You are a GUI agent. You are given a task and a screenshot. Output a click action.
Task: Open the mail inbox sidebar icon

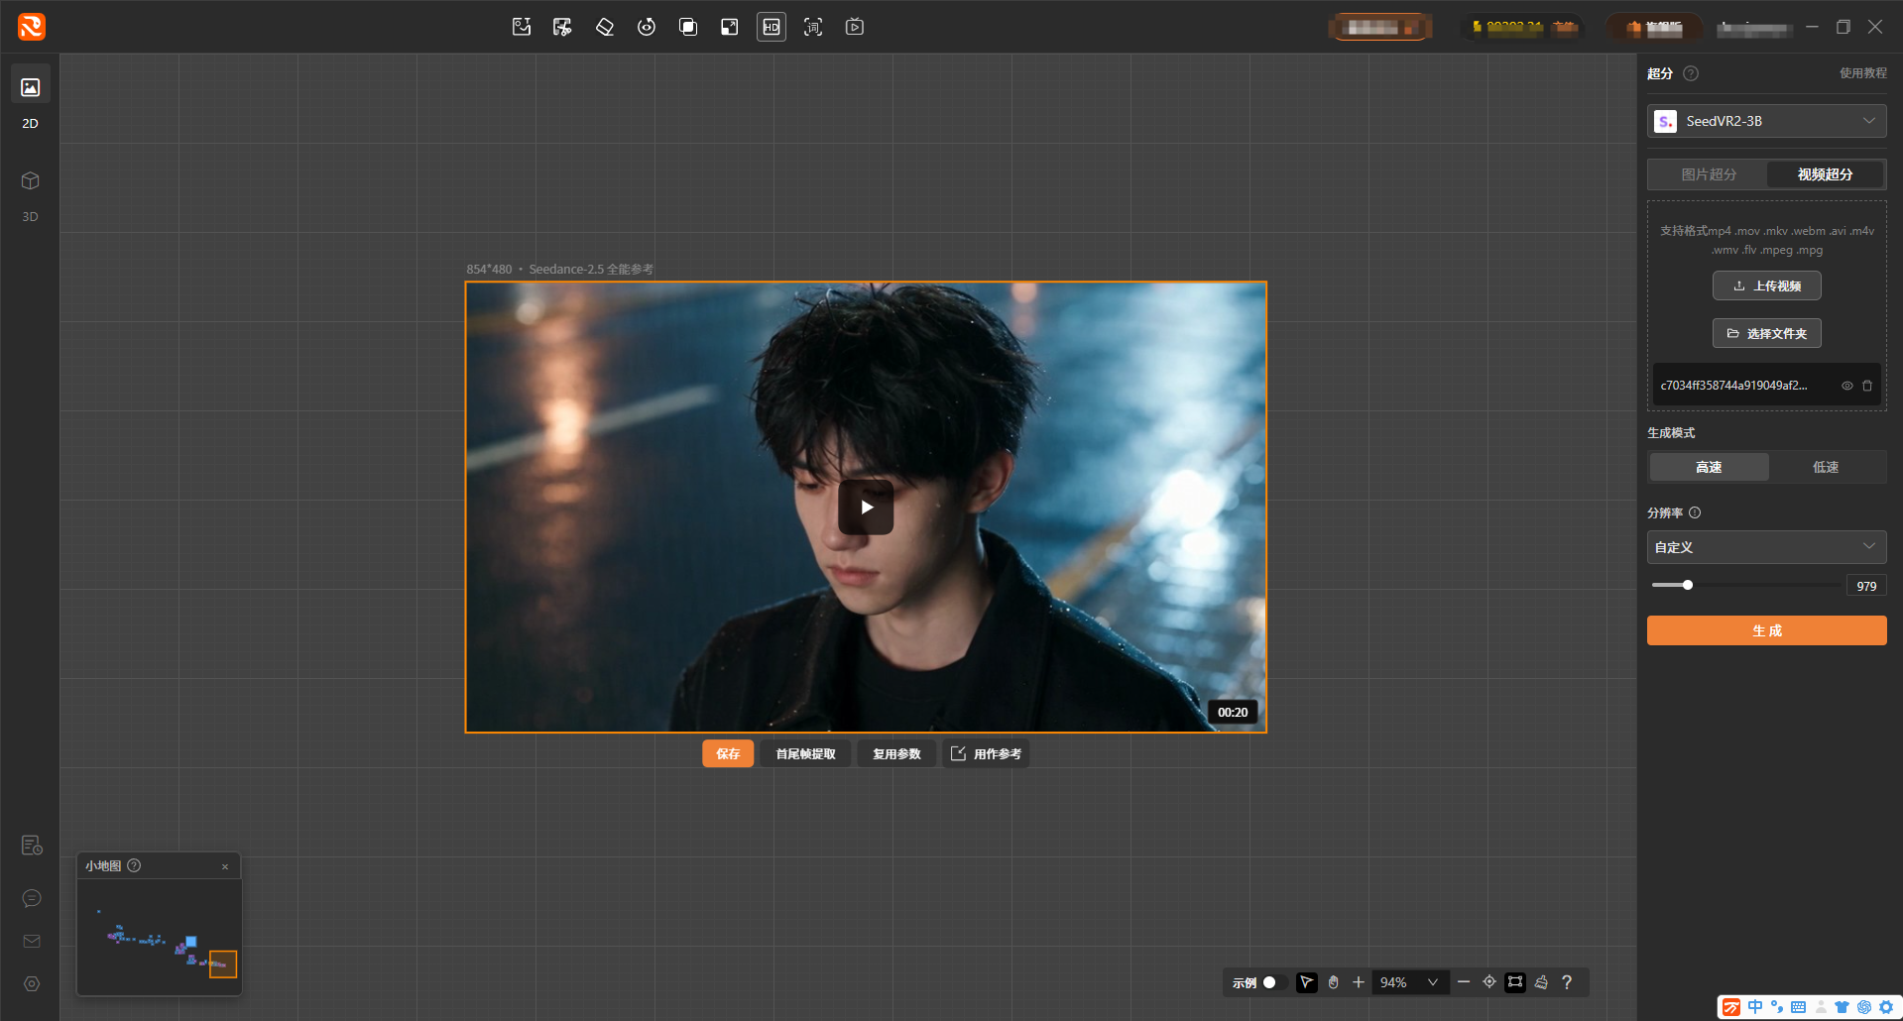[32, 941]
